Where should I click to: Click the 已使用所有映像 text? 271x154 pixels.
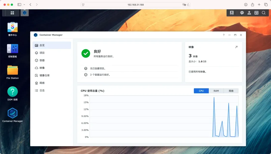point(197,72)
